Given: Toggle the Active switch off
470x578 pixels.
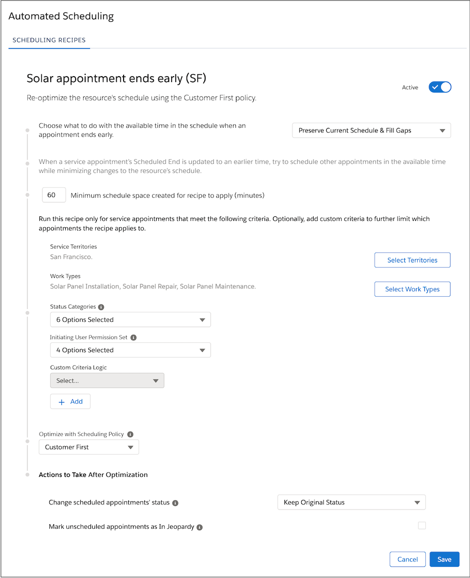Looking at the screenshot, I should point(440,87).
